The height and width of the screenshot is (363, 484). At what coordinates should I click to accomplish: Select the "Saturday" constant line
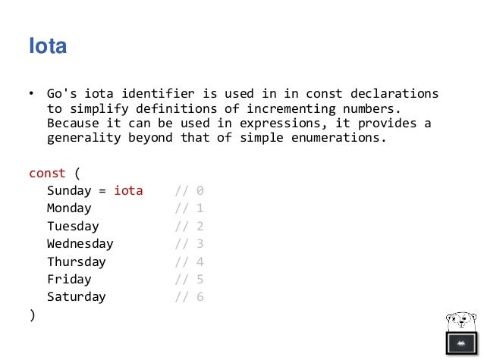click(x=76, y=297)
